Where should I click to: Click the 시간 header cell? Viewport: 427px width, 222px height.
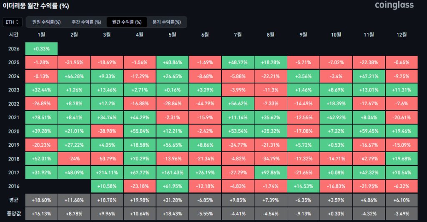[x=14, y=35]
